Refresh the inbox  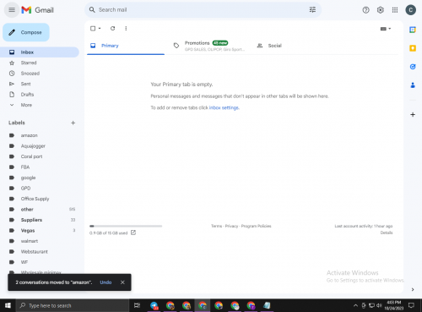click(x=112, y=29)
